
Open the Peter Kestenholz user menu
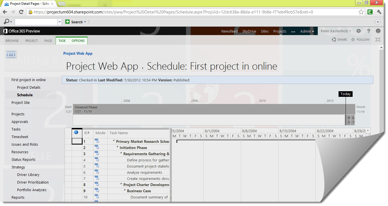pos(336,31)
